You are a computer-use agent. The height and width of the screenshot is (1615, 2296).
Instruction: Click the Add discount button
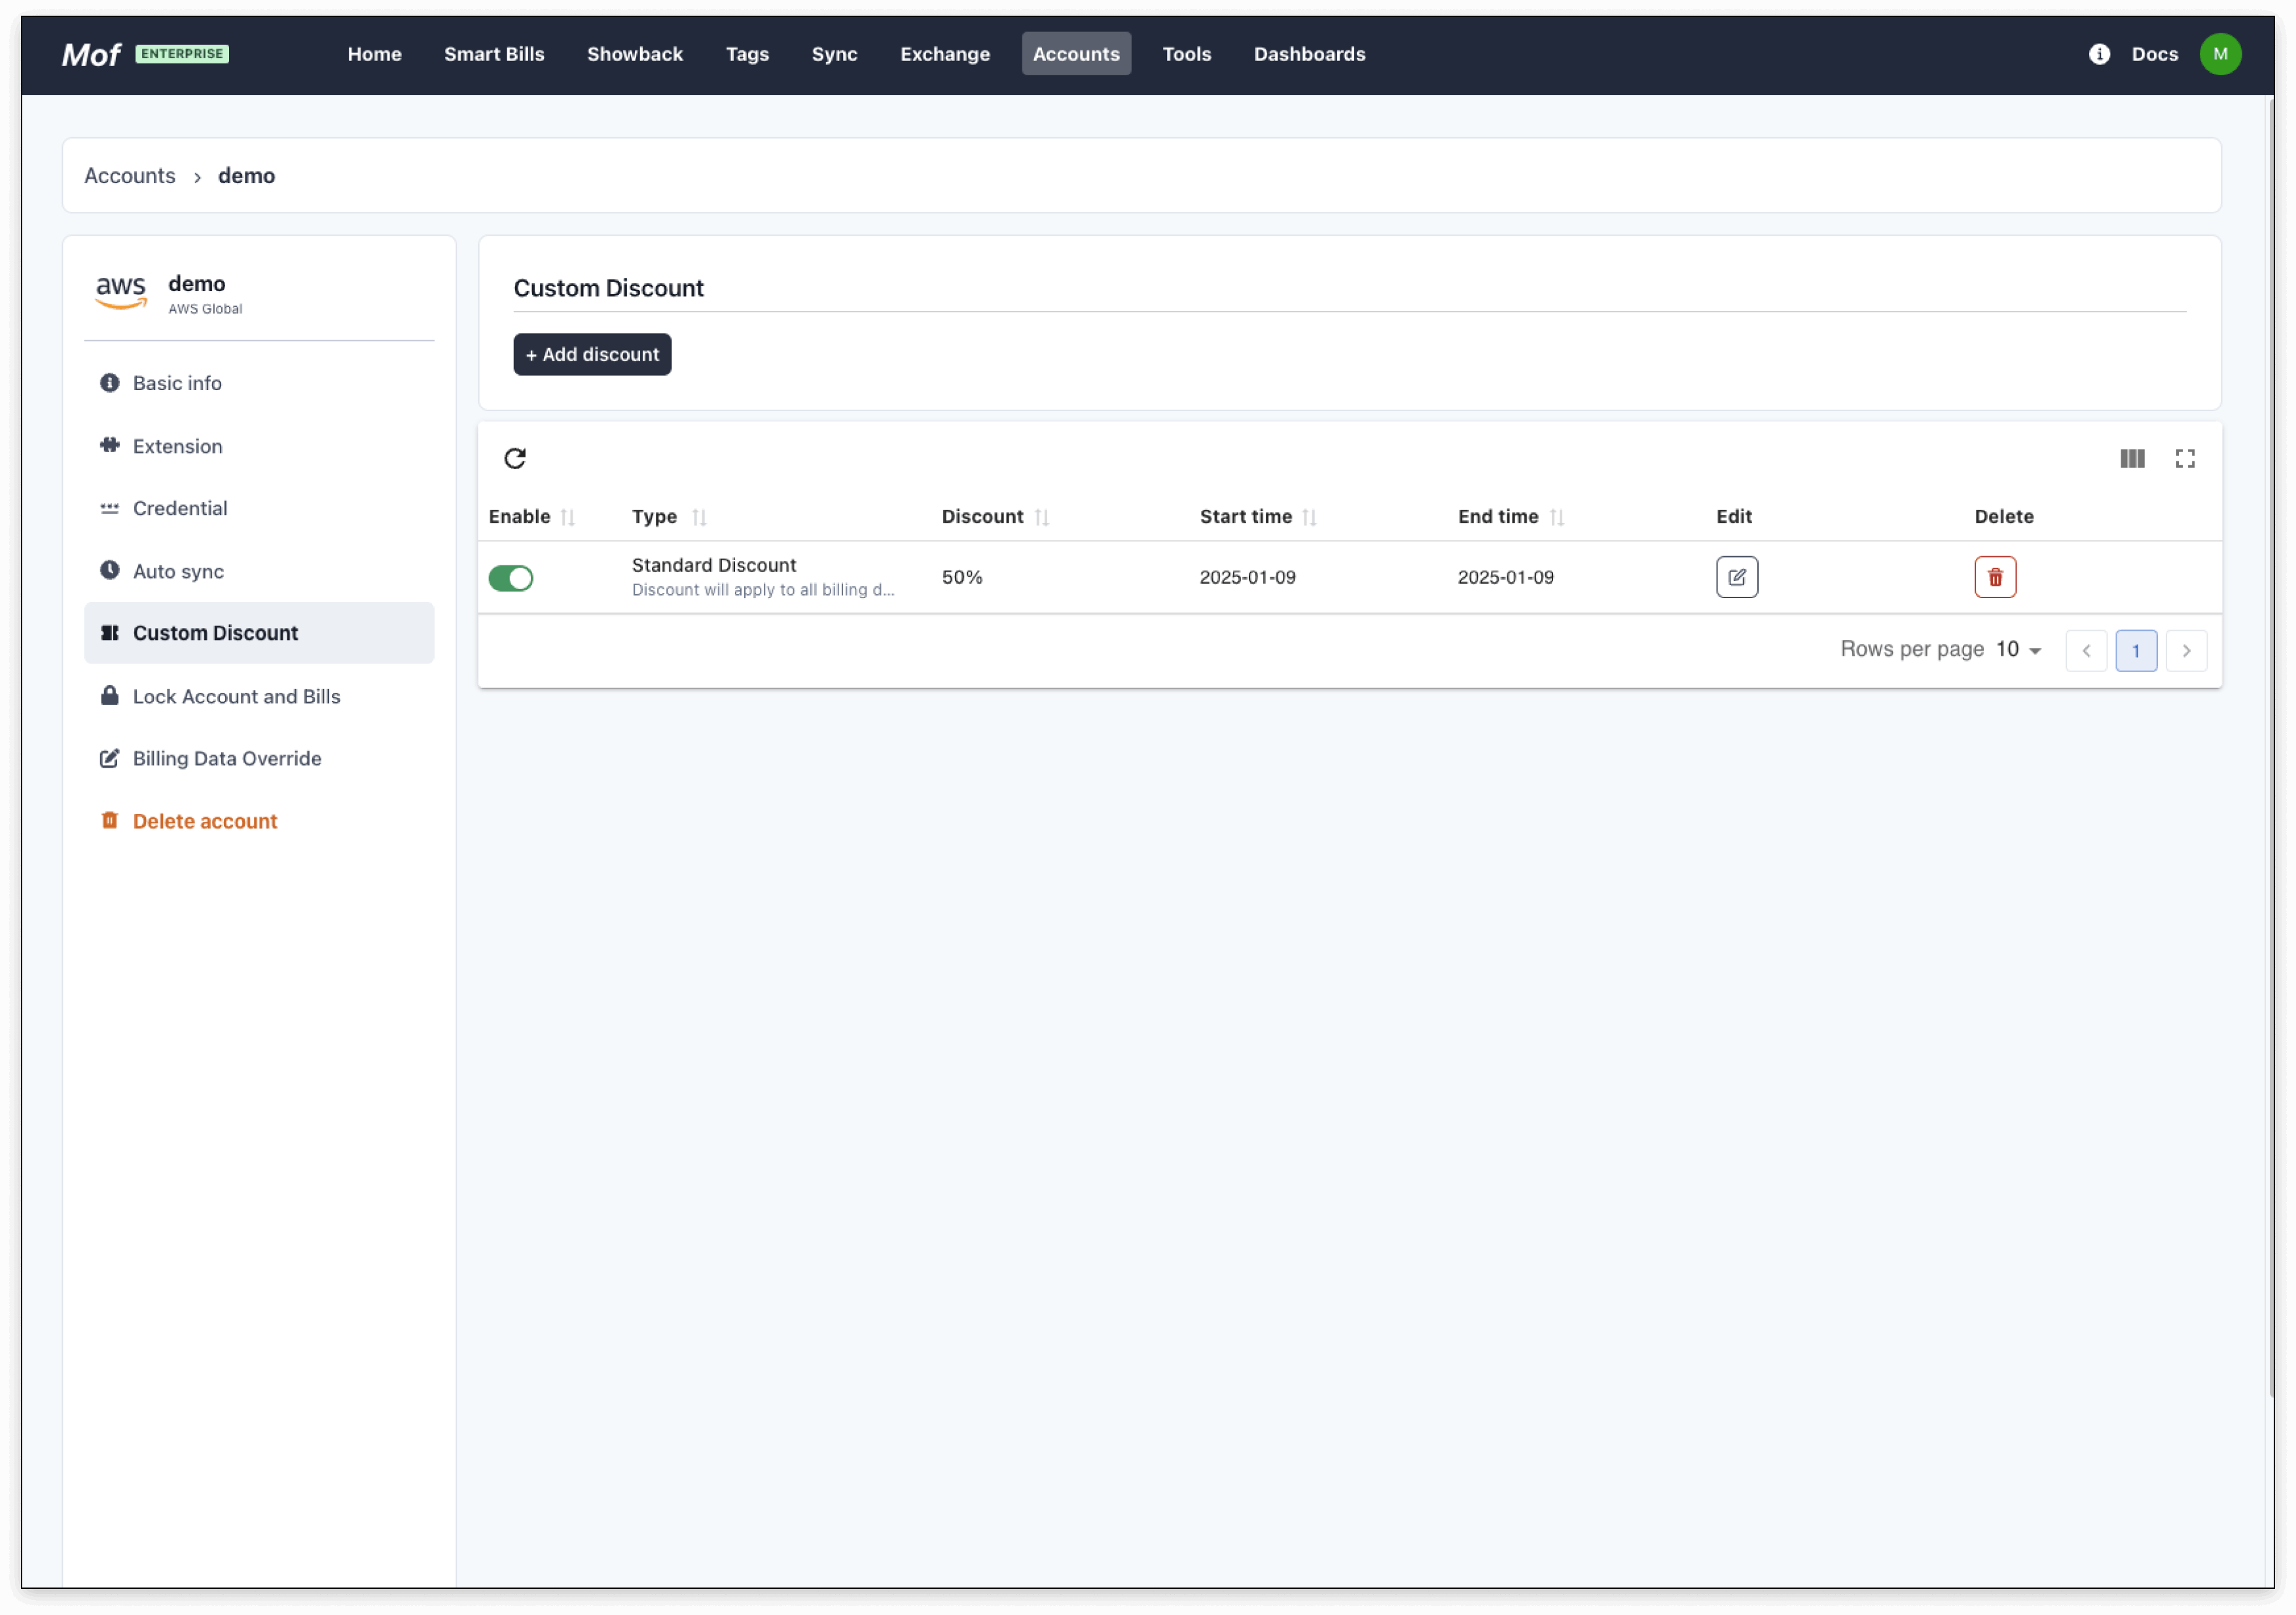tap(592, 355)
